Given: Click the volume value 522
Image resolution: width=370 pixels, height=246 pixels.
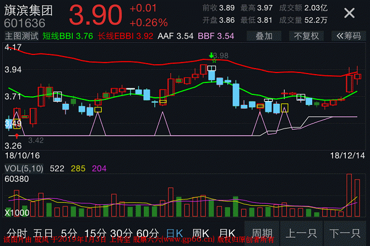Looking at the screenshot, I should pyautogui.click(x=57, y=169).
